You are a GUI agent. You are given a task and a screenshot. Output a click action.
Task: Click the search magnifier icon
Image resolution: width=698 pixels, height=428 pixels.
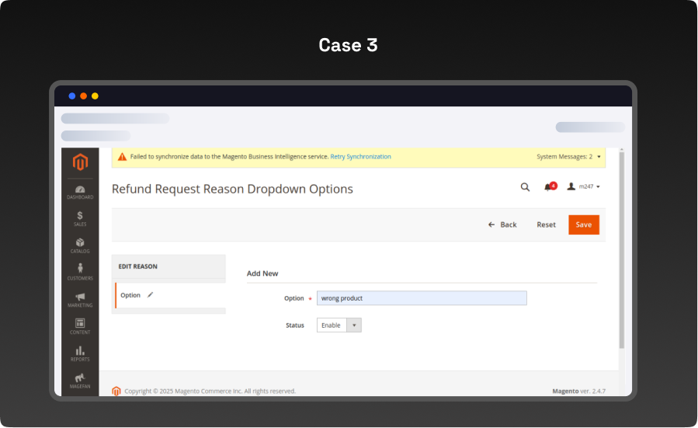coord(525,186)
